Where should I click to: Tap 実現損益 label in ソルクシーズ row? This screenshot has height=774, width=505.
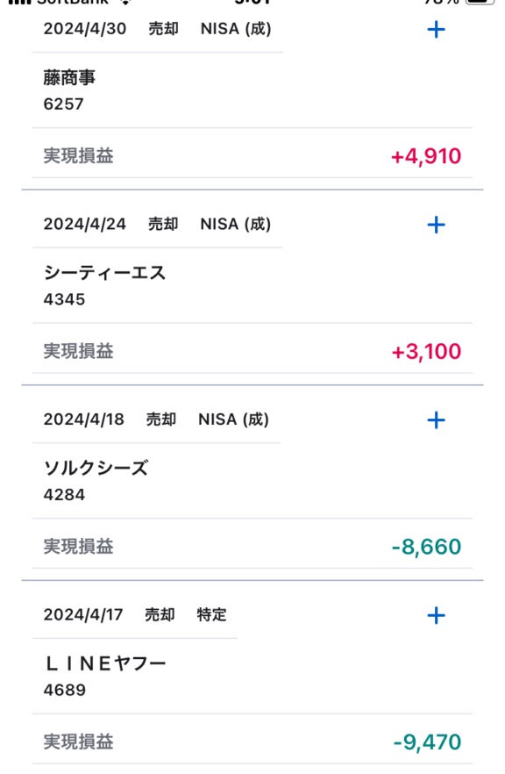point(78,547)
